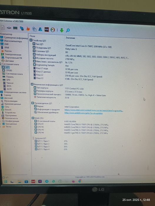Open the Report page icon in toolbar
Screen dimensions: 155x206
(3, 27)
